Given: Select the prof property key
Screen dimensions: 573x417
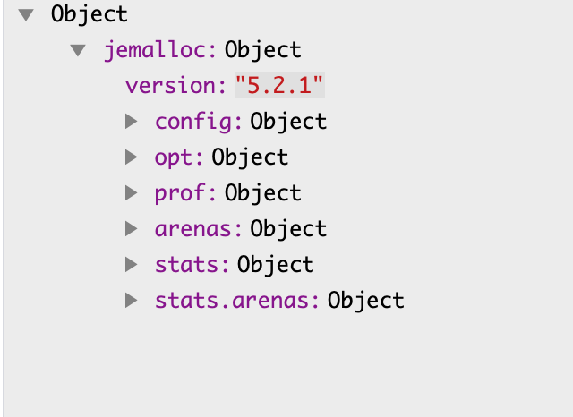Looking at the screenshot, I should [x=184, y=193].
